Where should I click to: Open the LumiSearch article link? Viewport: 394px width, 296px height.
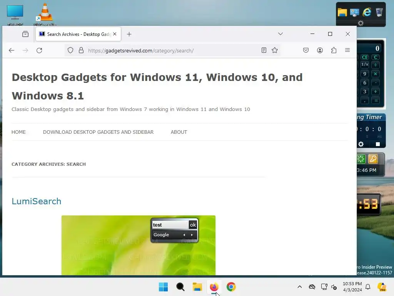pos(37,201)
